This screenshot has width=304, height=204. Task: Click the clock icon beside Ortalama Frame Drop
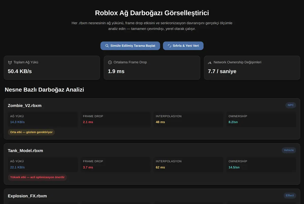click(x=110, y=62)
